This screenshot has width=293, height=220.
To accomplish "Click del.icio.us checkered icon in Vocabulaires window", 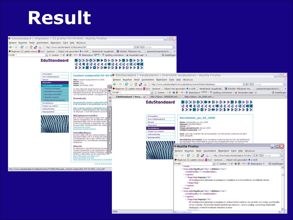I will point(140,84).
